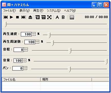Open the ファイル(F) menu
This screenshot has width=111, height=93.
(x=10, y=11)
